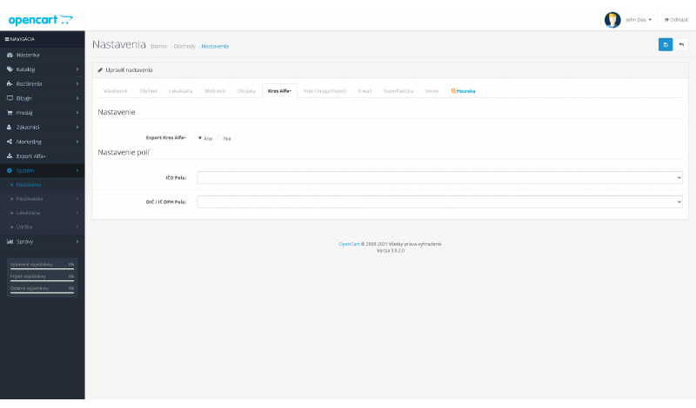Toggle the Navigácia hamburger menu
This screenshot has width=696, height=408.
(x=20, y=39)
